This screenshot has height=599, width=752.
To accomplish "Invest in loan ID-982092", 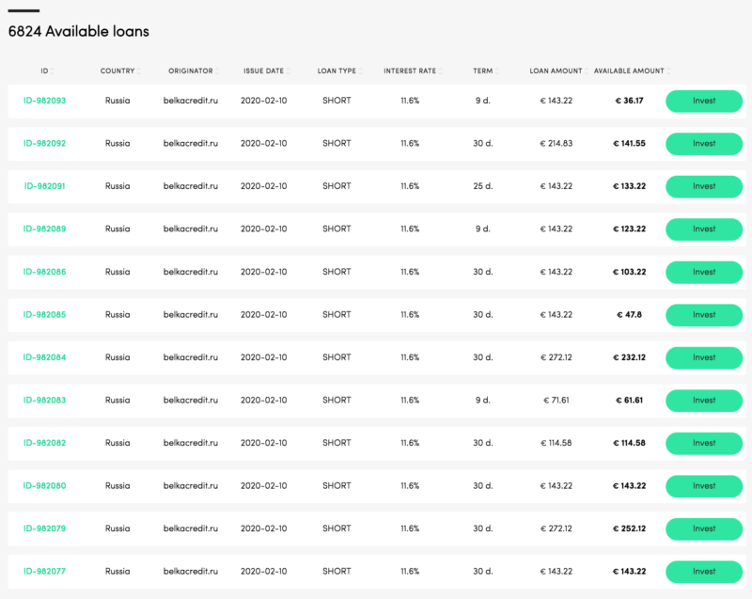I will [704, 144].
